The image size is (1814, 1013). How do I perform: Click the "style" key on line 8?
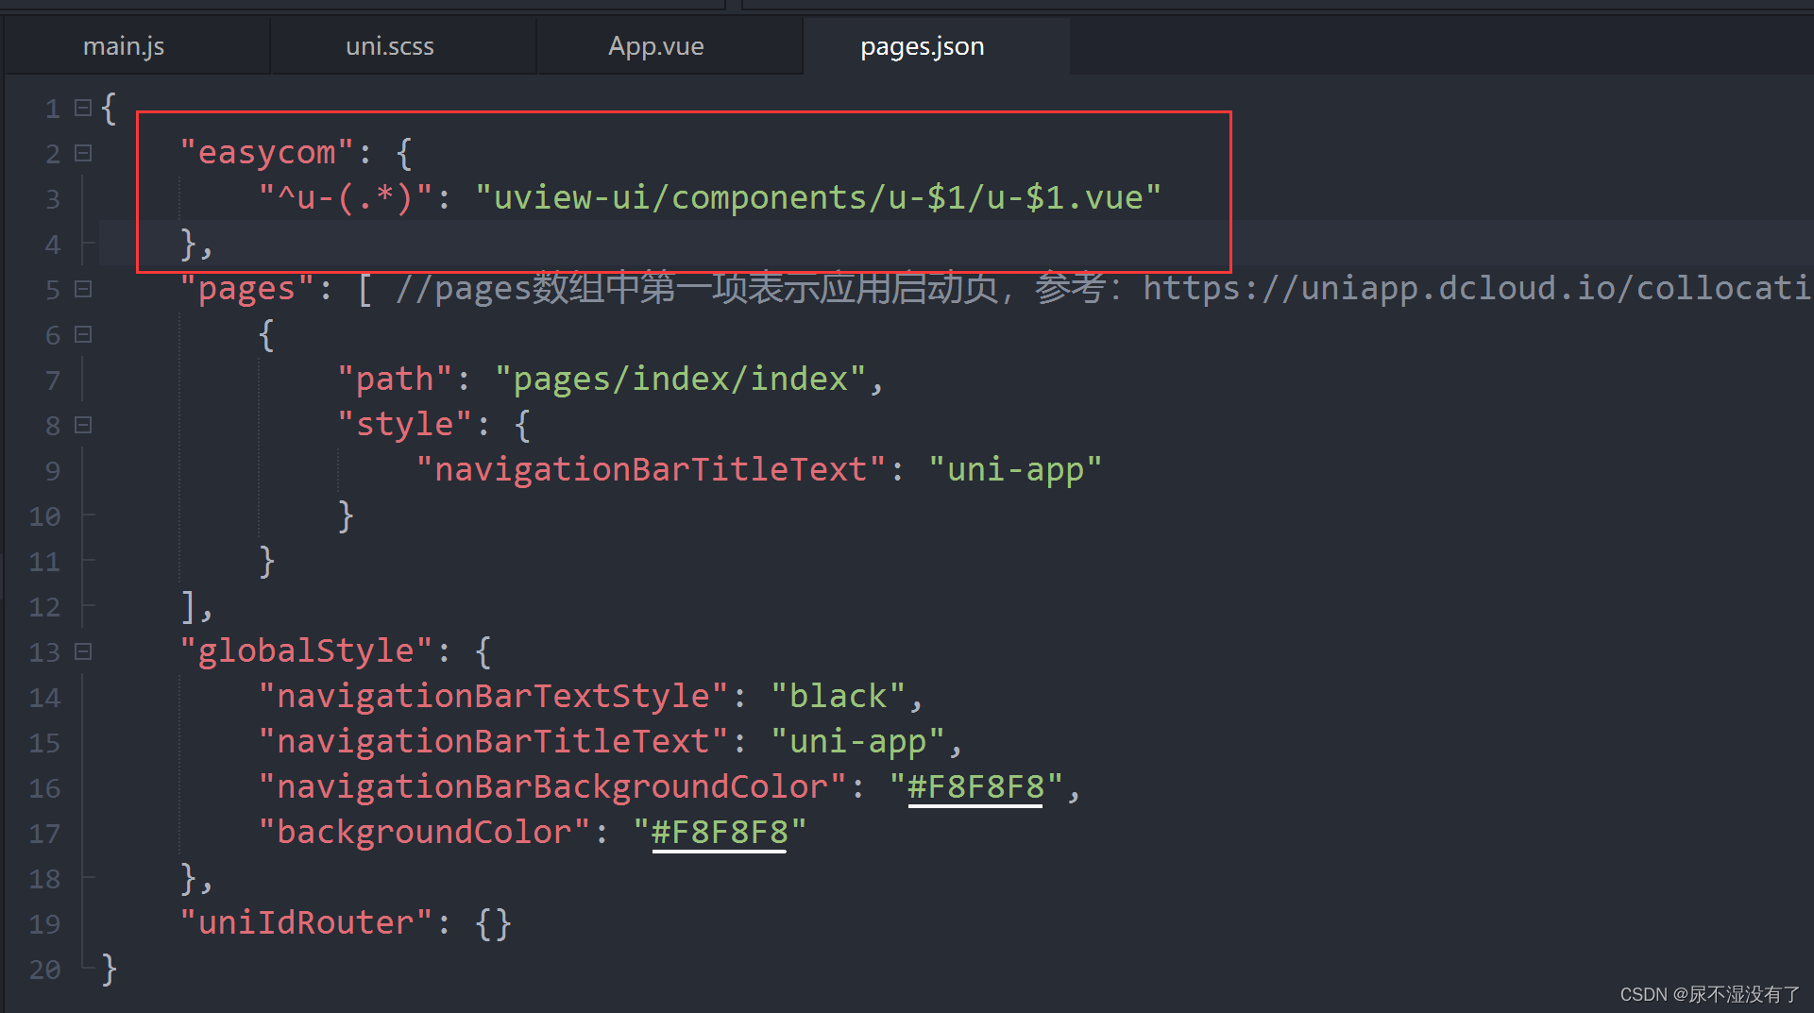click(405, 425)
